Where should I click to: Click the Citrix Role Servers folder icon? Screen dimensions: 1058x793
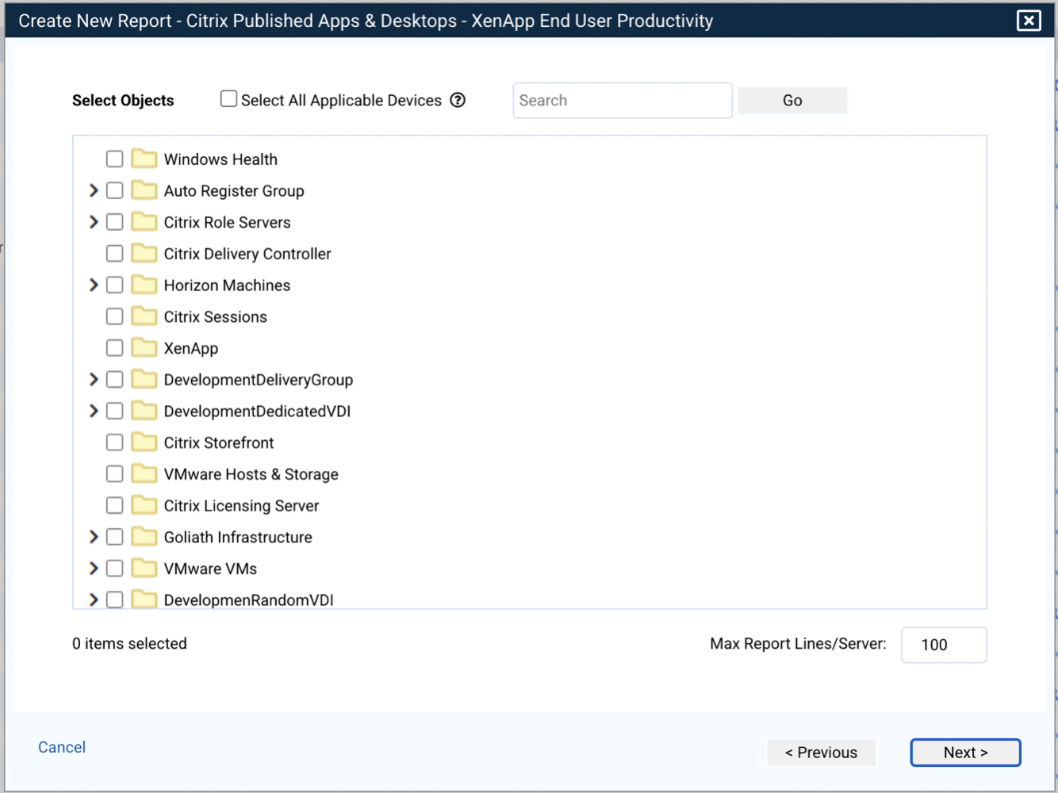point(144,222)
